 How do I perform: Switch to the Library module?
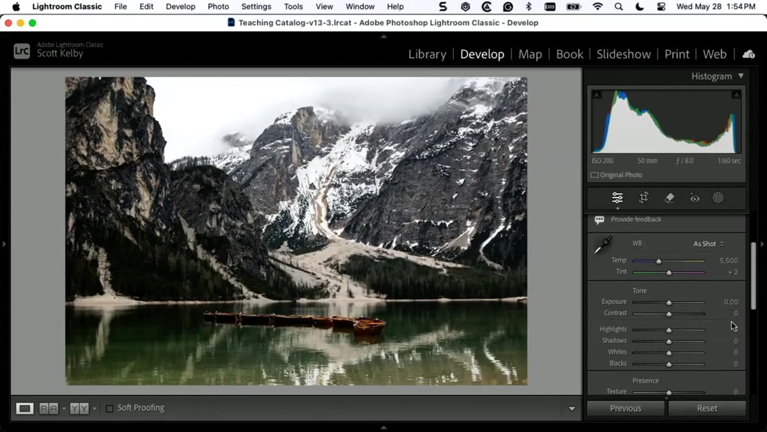[x=427, y=54]
